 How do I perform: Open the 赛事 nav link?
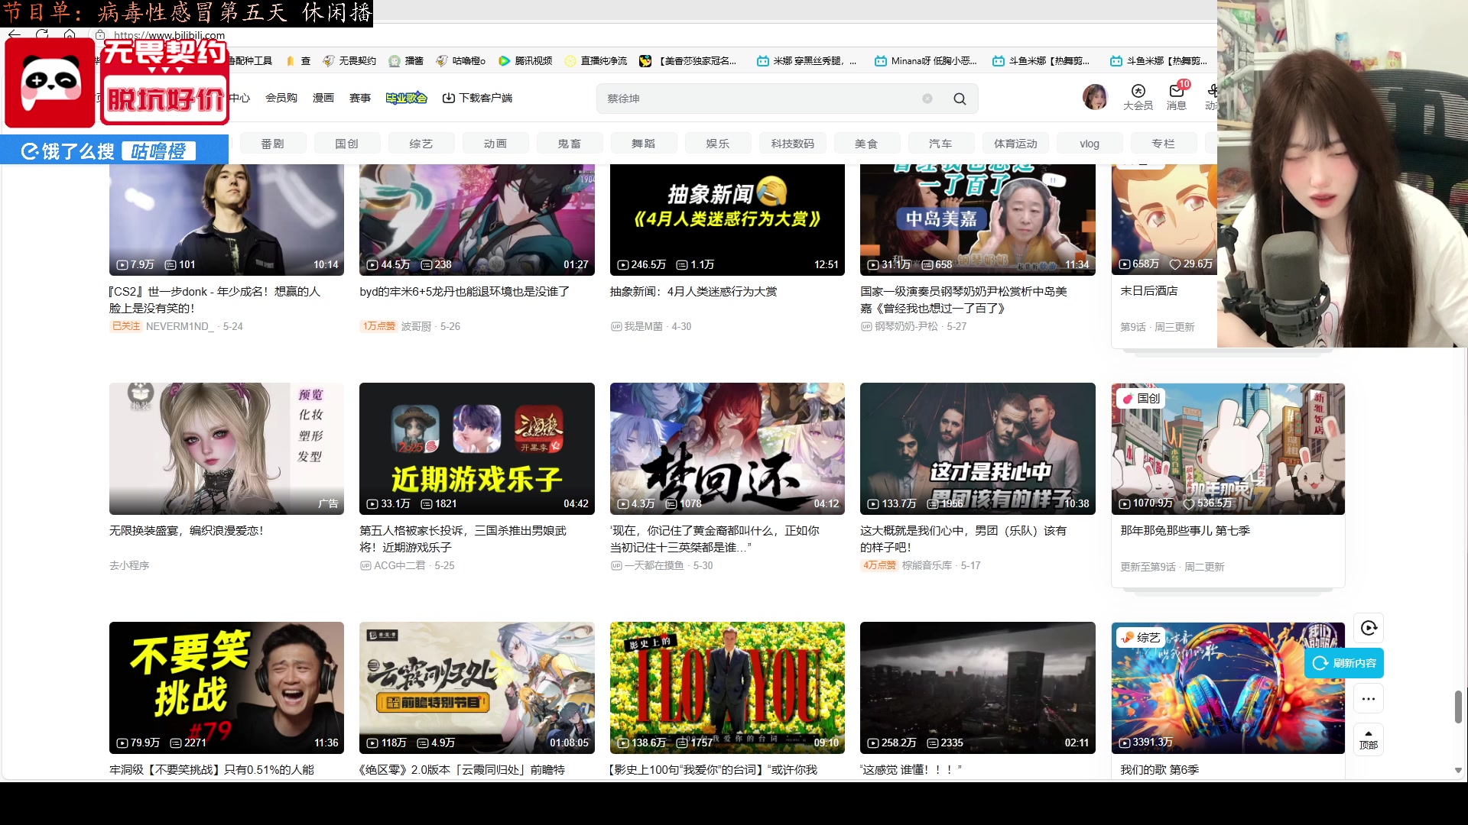pos(360,98)
